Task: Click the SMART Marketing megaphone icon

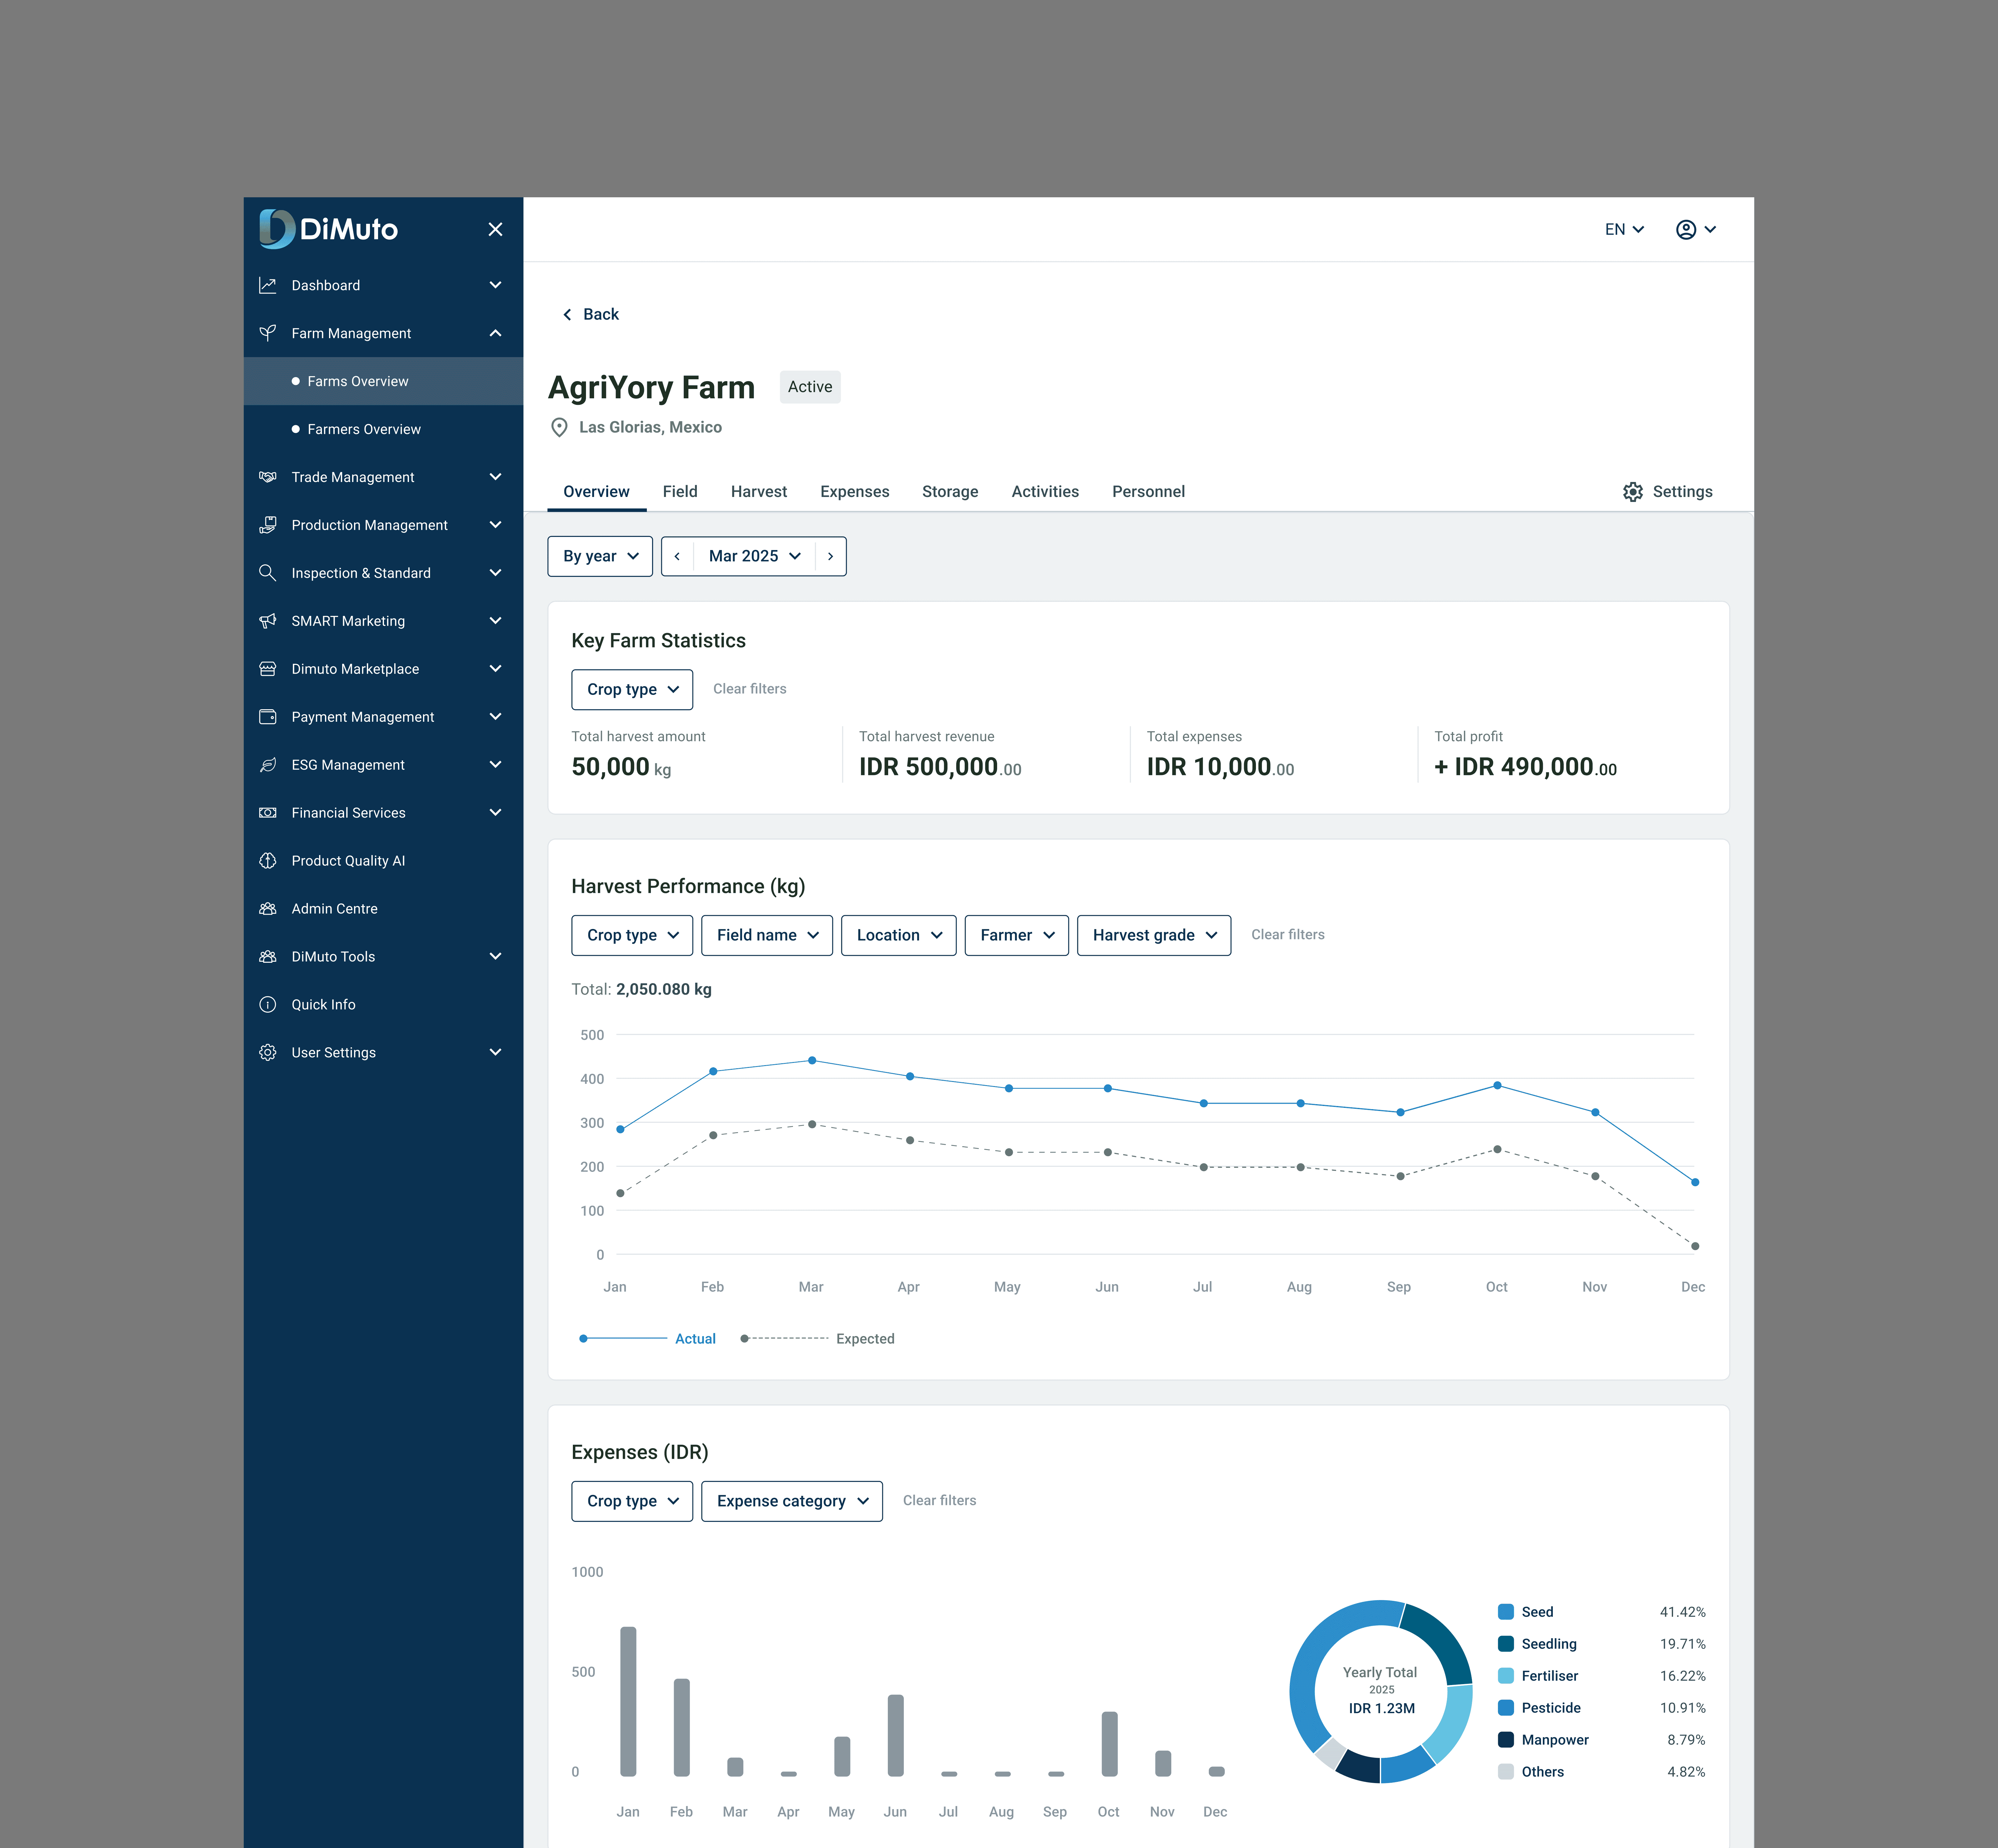Action: coord(267,621)
